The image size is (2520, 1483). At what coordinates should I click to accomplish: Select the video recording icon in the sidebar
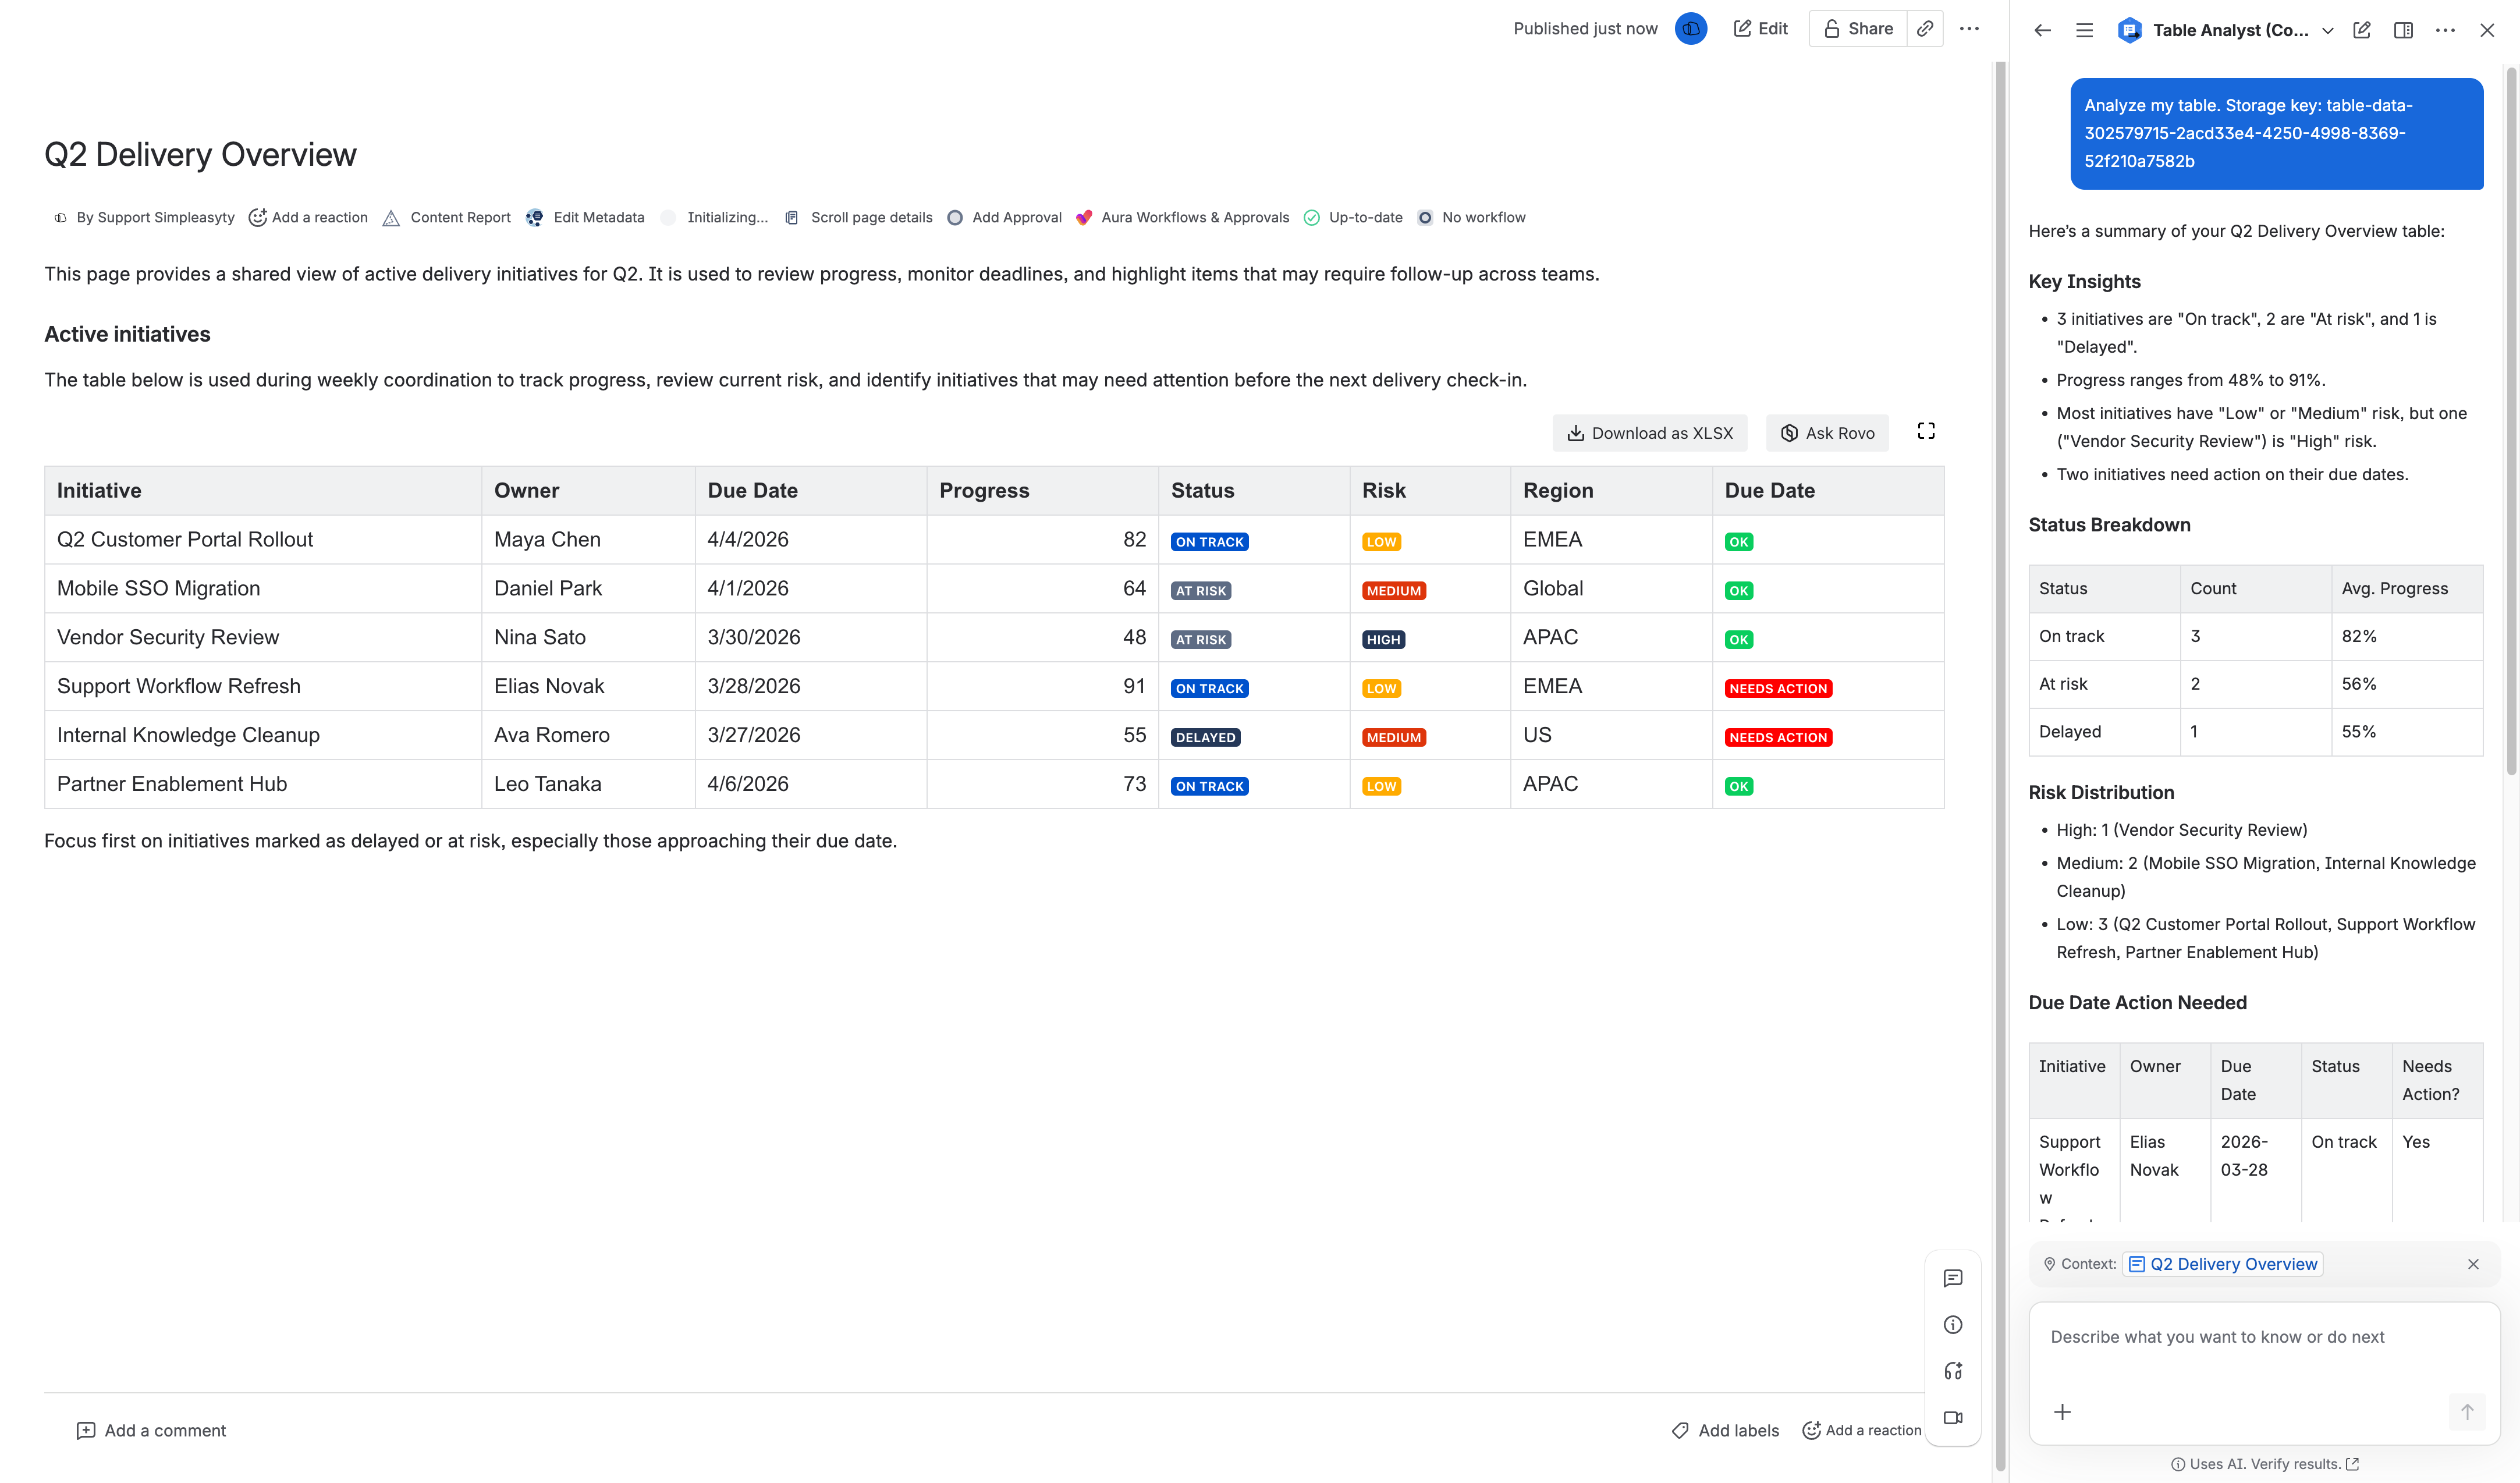point(1954,1417)
